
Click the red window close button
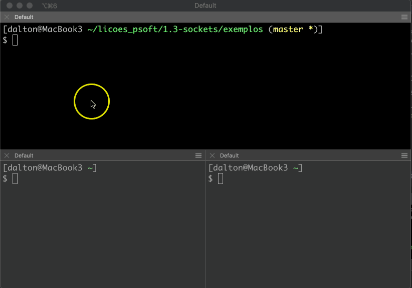[x=10, y=5]
